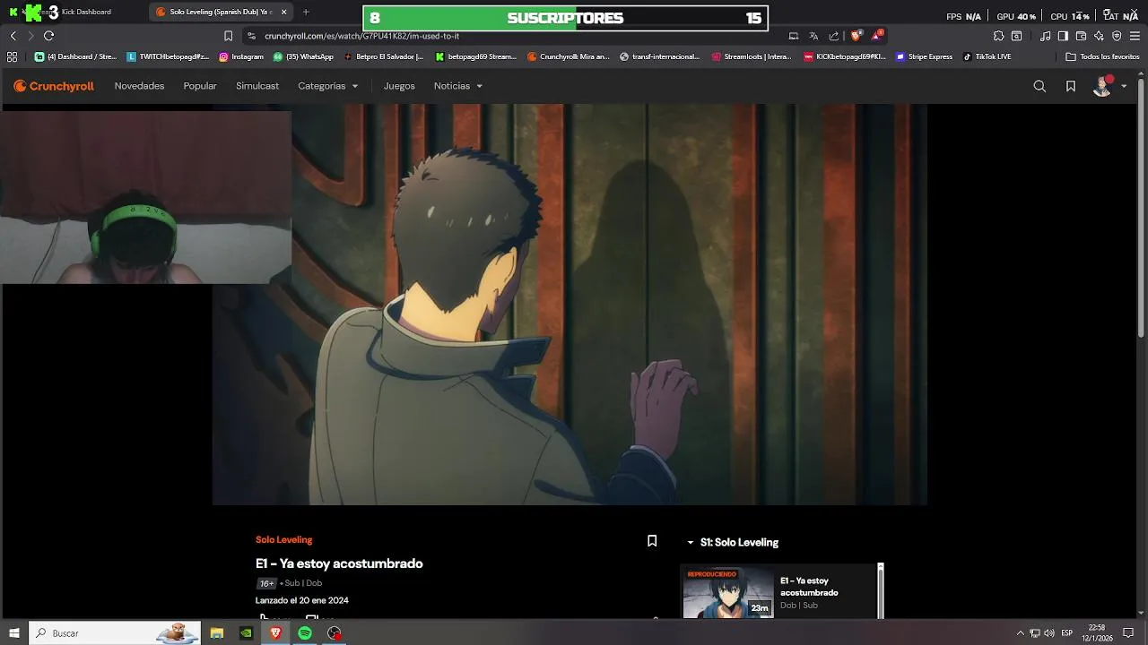Open Brave Shields lion icon
The image size is (1148, 645).
pyautogui.click(x=857, y=36)
